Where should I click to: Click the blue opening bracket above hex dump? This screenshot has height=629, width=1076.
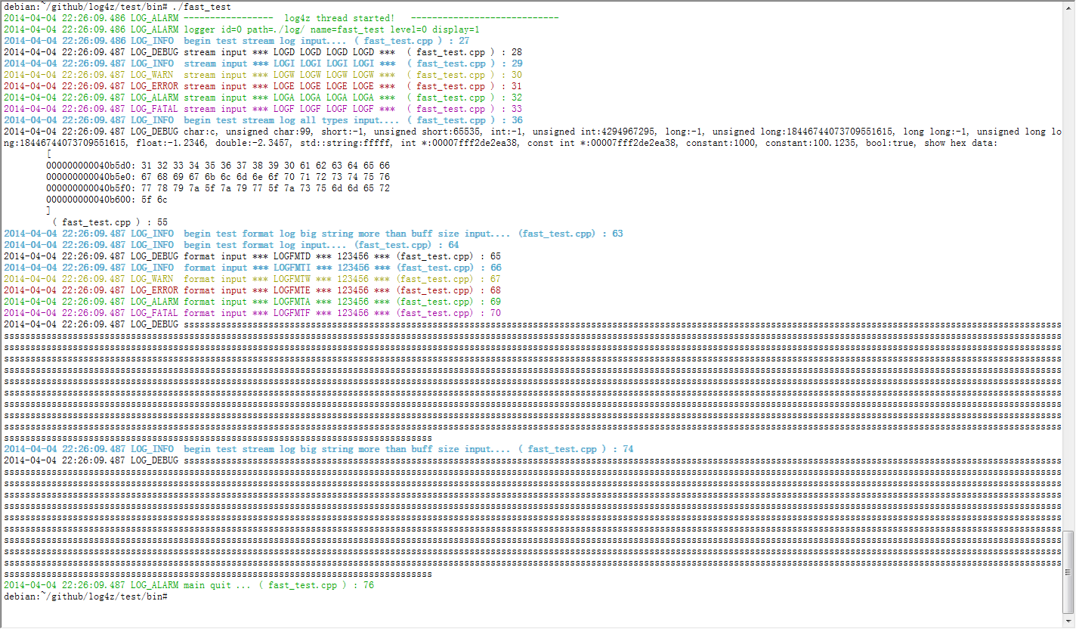click(49, 154)
